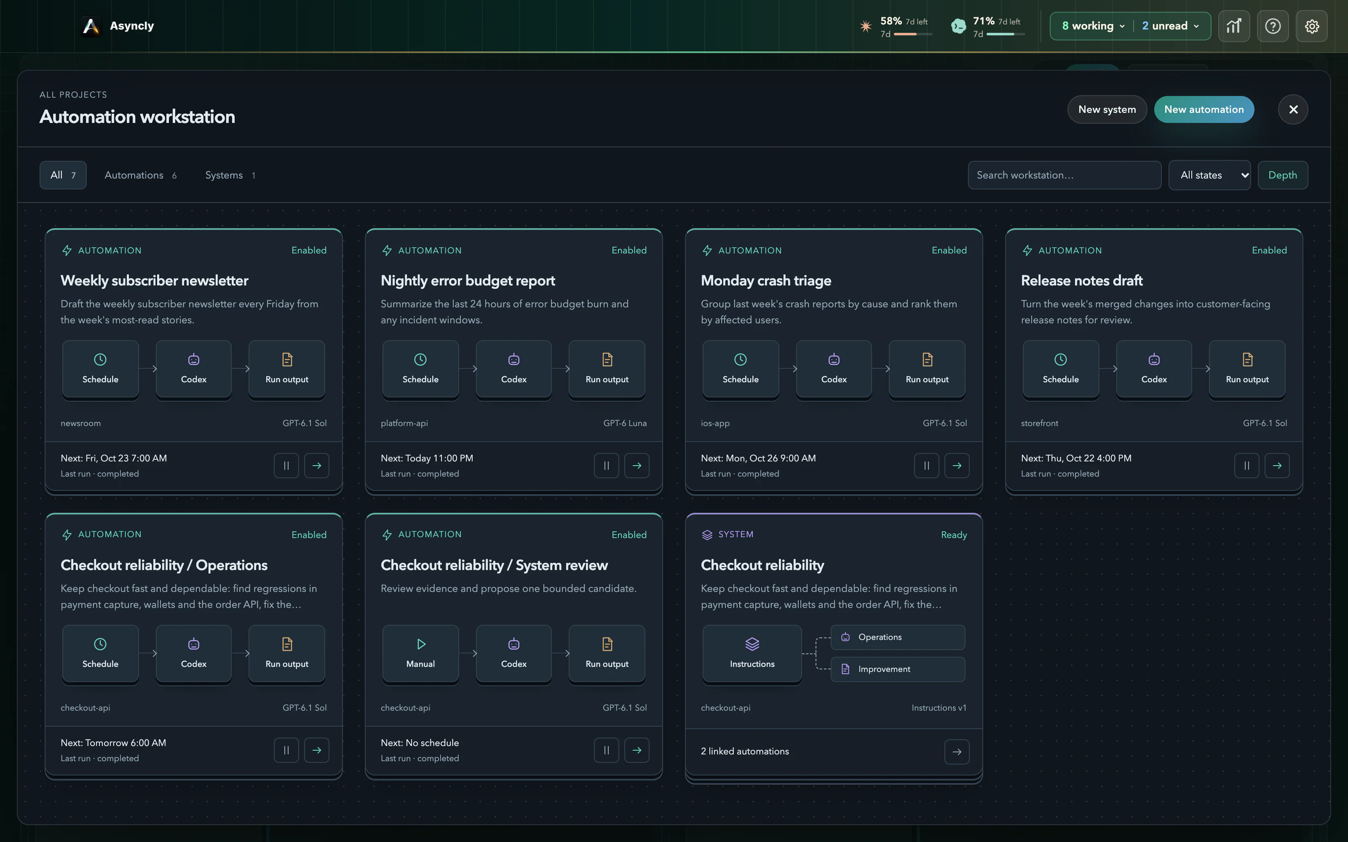Image resolution: width=1348 pixels, height=842 pixels.
Task: Pause Checkout reliability / Operations automation
Action: (286, 750)
